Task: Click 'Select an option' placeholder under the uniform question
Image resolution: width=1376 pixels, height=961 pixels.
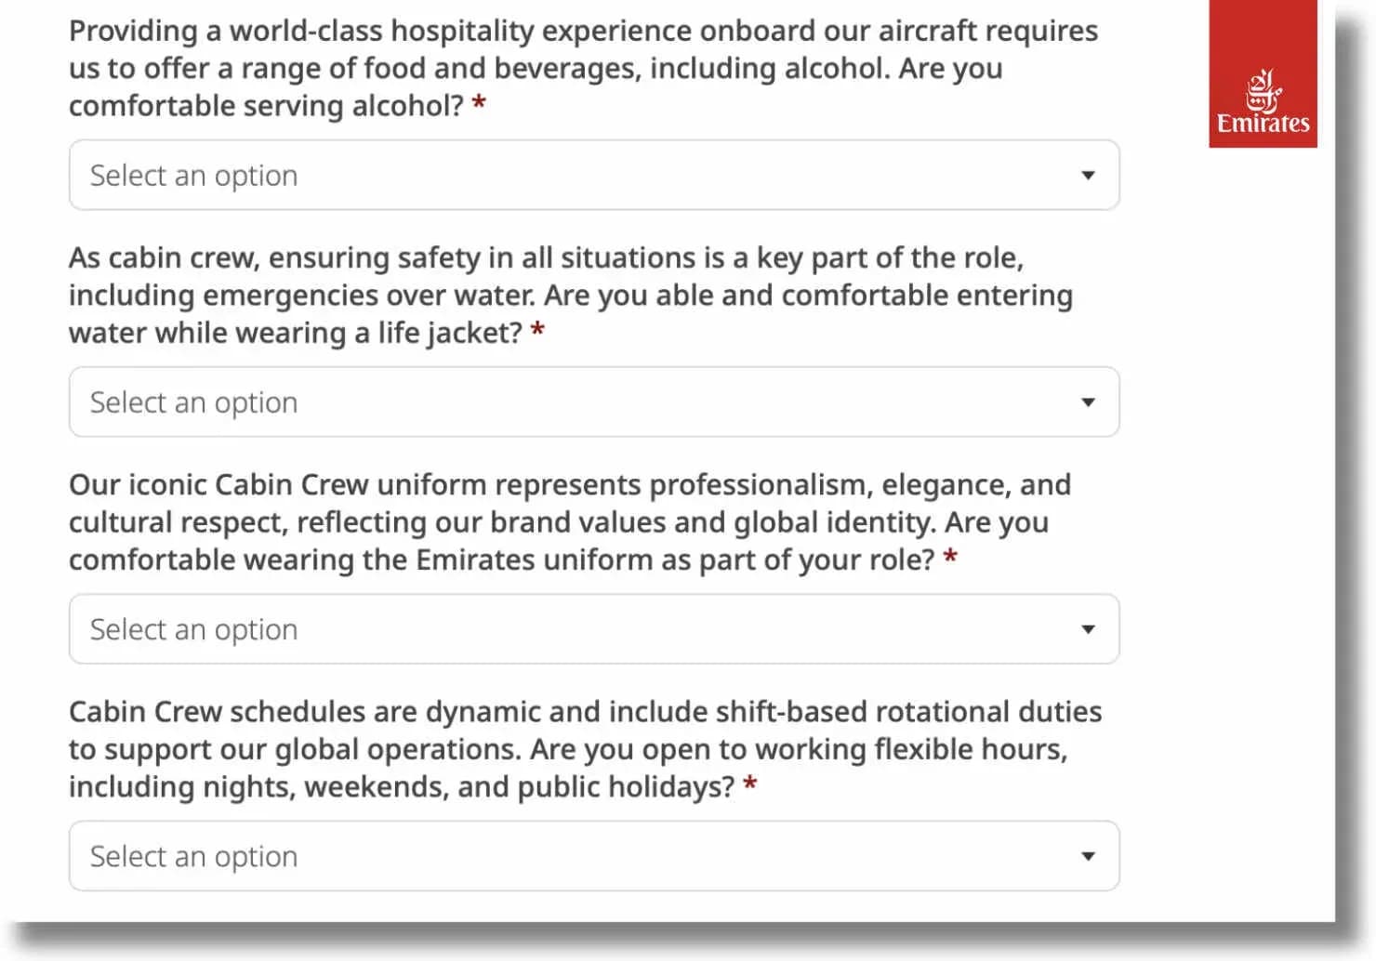Action: click(193, 630)
